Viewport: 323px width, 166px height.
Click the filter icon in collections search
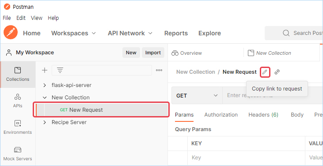(x=60, y=70)
